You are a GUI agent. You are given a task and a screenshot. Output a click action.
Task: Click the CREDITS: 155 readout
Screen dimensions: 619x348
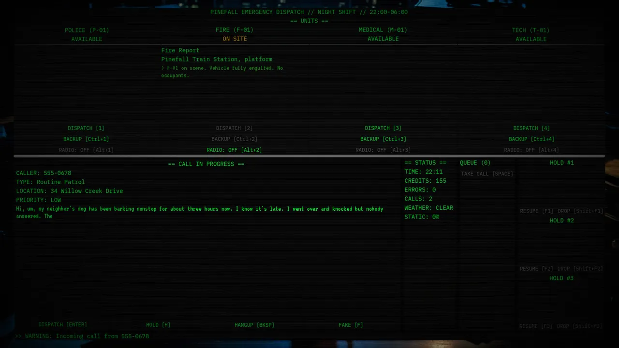click(426, 181)
